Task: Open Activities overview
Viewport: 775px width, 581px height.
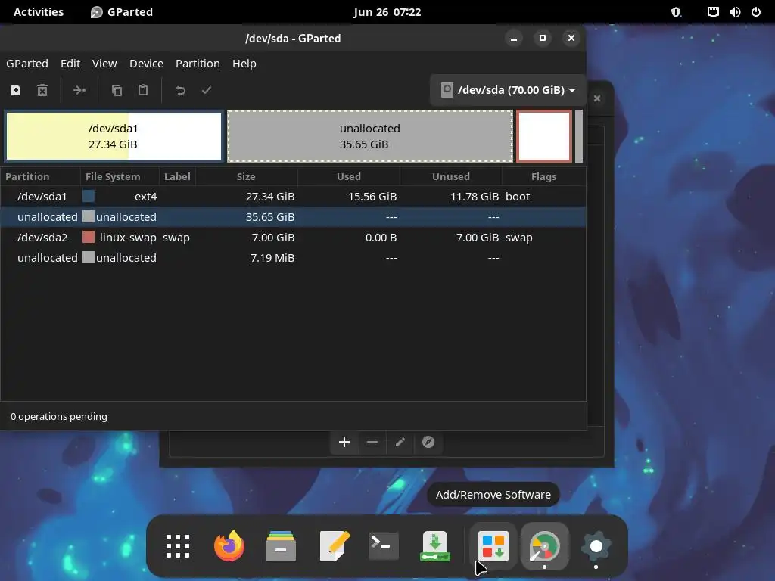Action: [x=39, y=12]
